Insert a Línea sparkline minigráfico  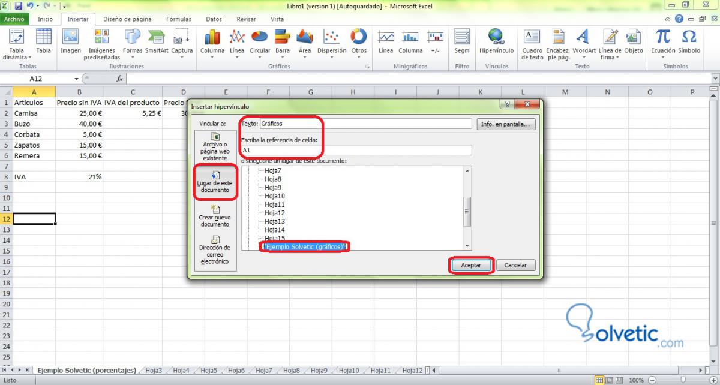(x=386, y=41)
